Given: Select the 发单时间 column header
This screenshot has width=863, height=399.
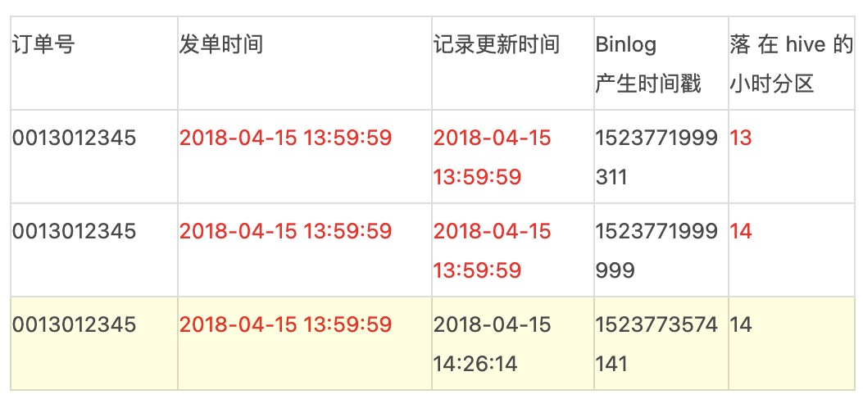Looking at the screenshot, I should coord(221,44).
